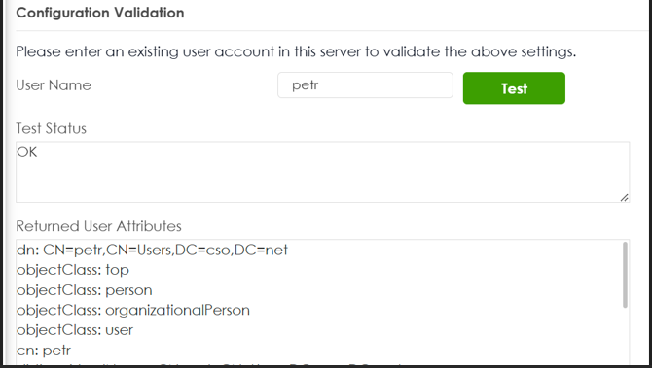This screenshot has height=368, width=652.
Task: Click the resize handle of Test Status box
Action: [624, 197]
